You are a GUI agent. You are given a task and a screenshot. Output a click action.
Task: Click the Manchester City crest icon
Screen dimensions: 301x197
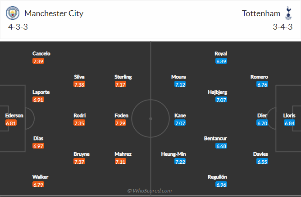13,13
